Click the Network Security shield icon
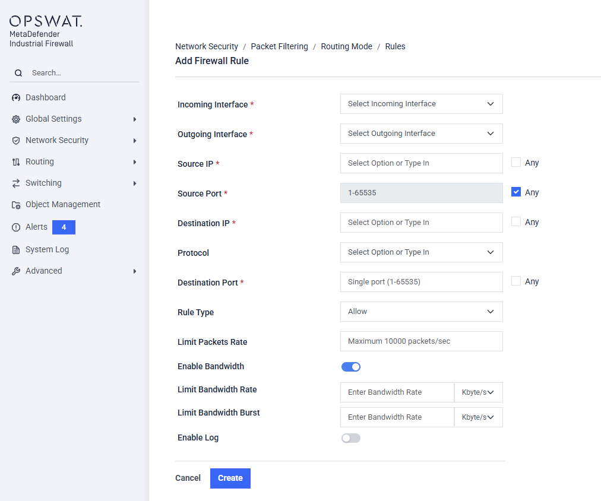601x501 pixels. tap(16, 141)
